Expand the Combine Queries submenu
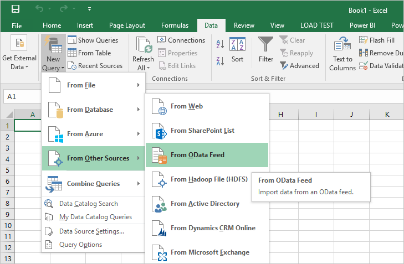 93,183
